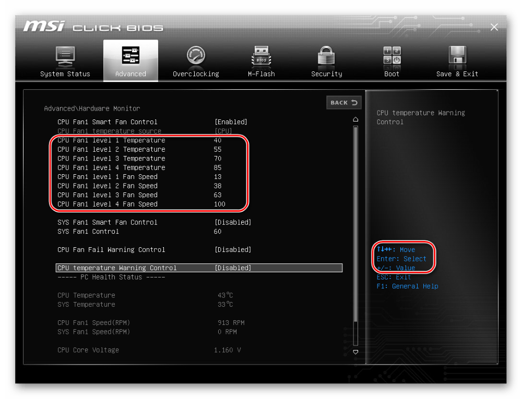The width and height of the screenshot is (522, 399).
Task: Select CPU Fan1 level 1 Temperature row
Action: click(x=111, y=140)
